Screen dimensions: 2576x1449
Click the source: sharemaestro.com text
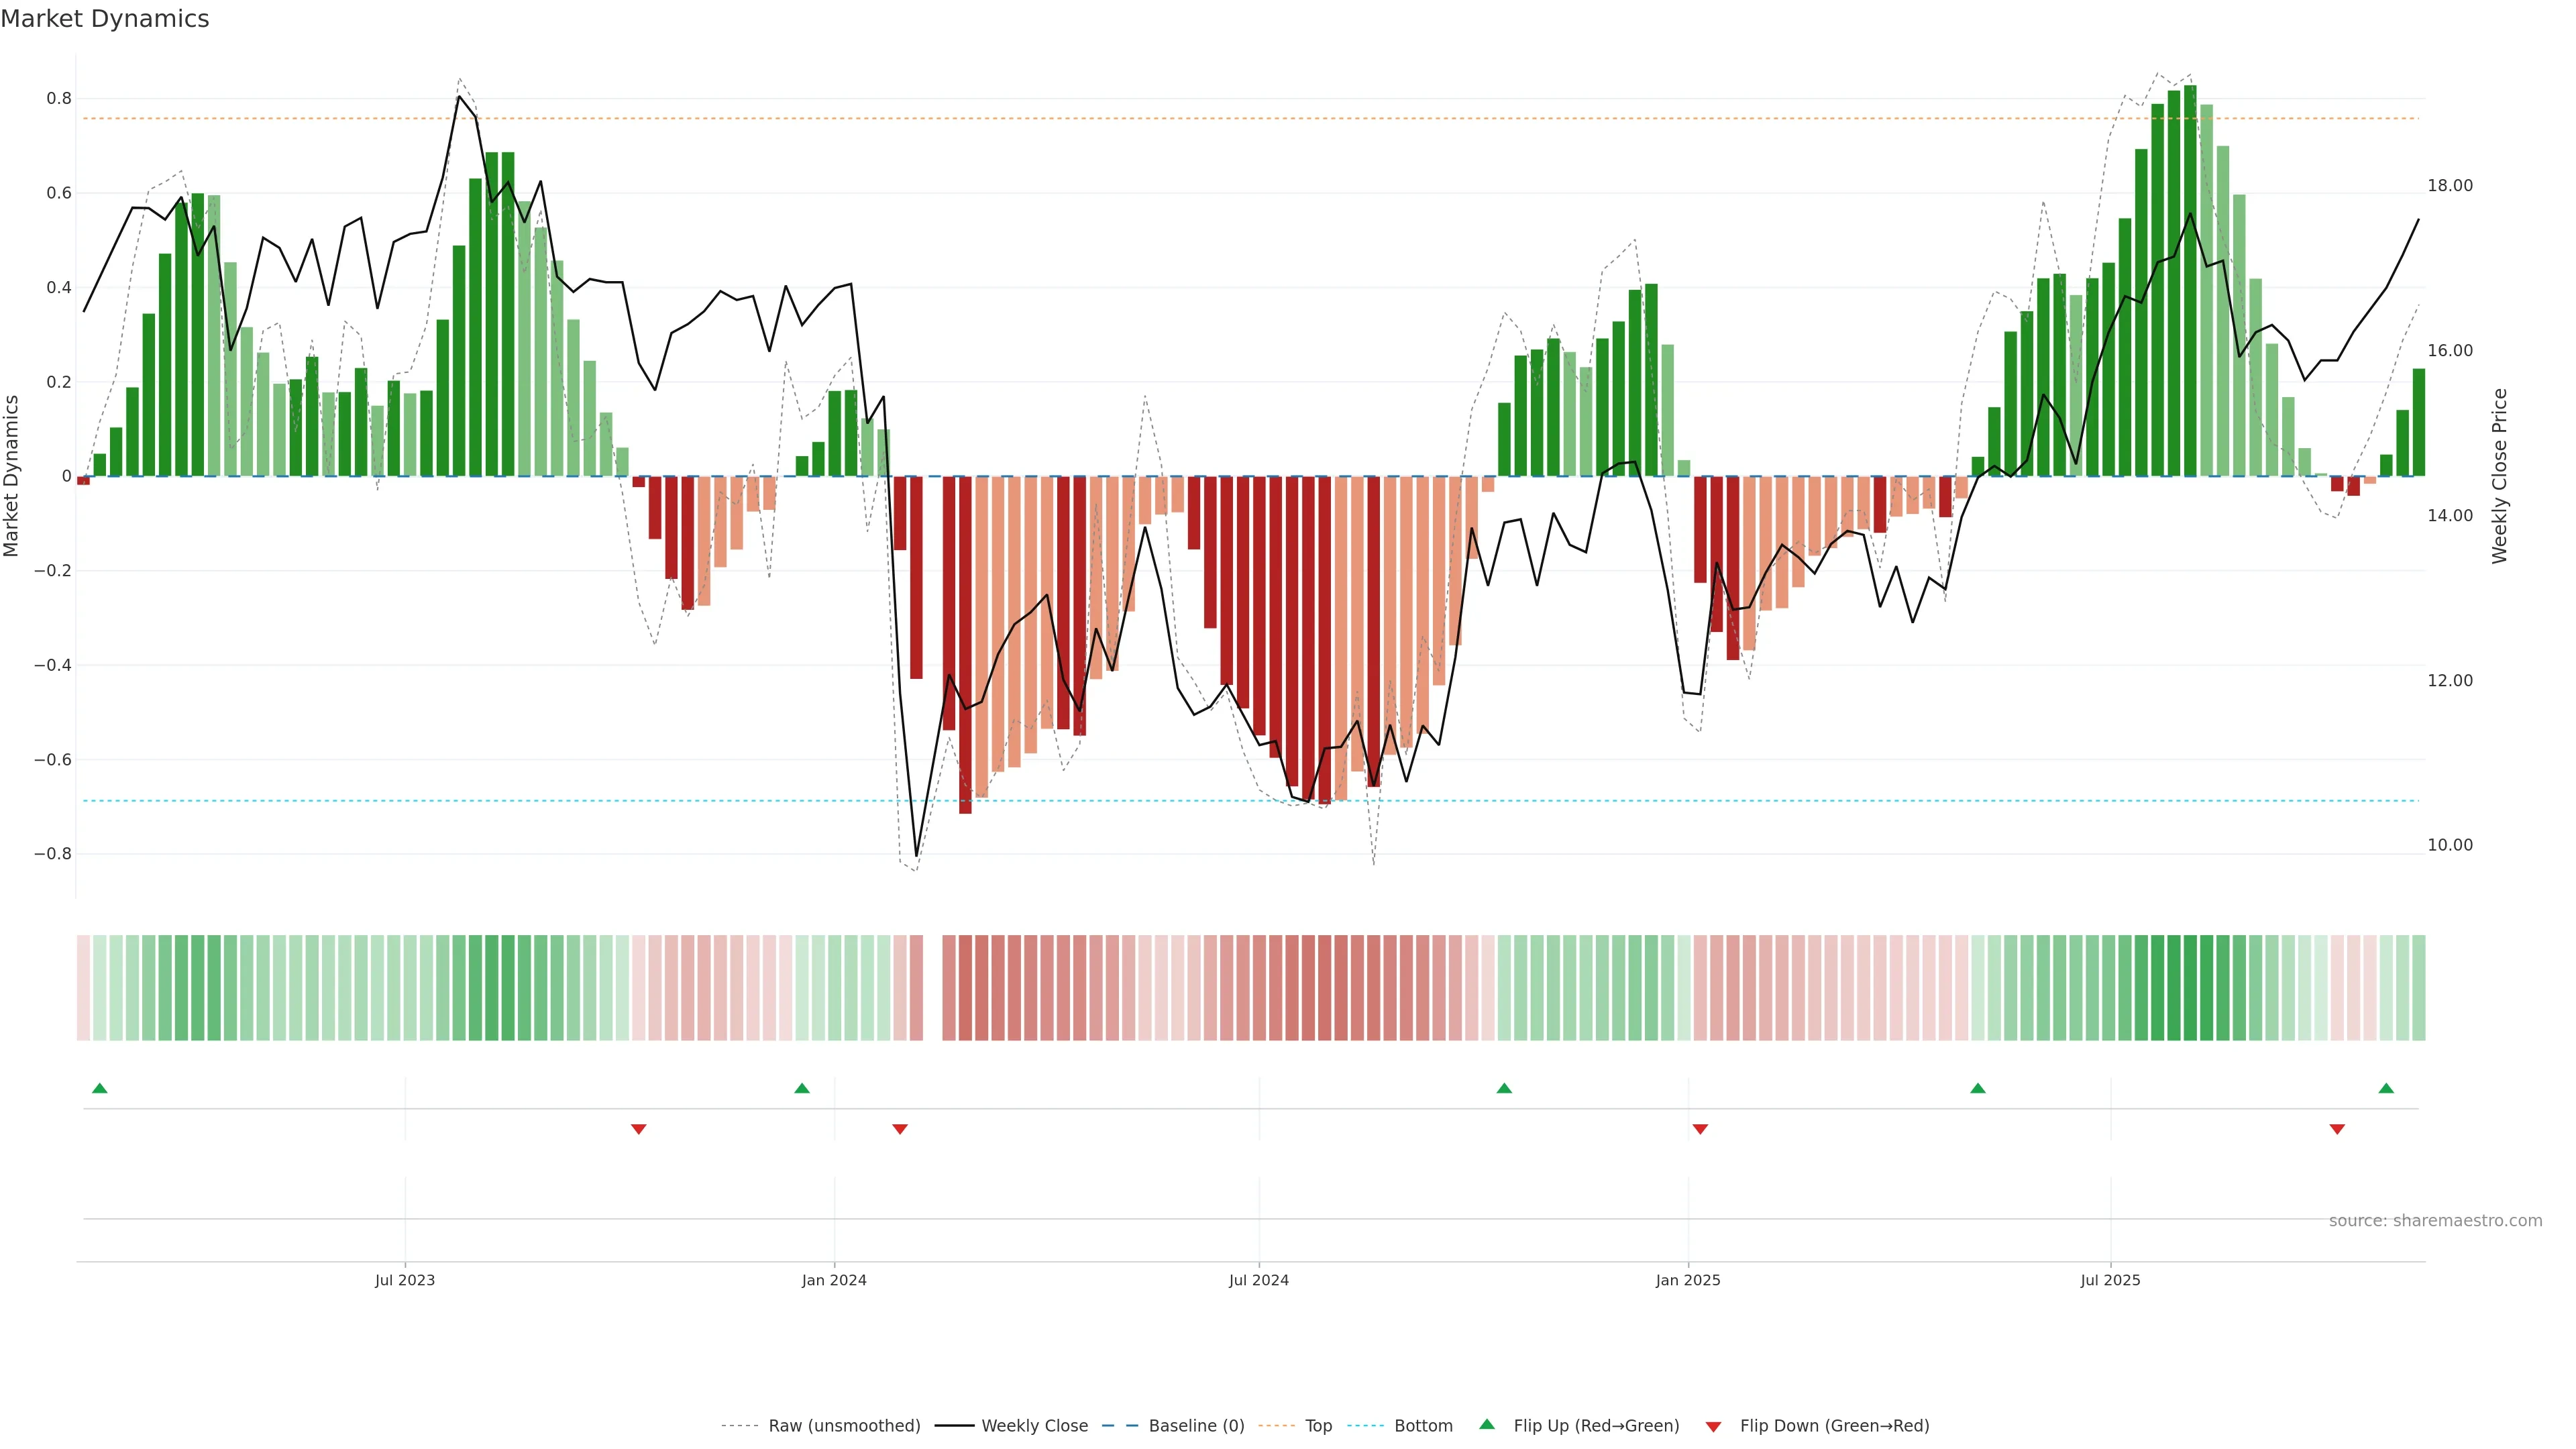2435,1221
